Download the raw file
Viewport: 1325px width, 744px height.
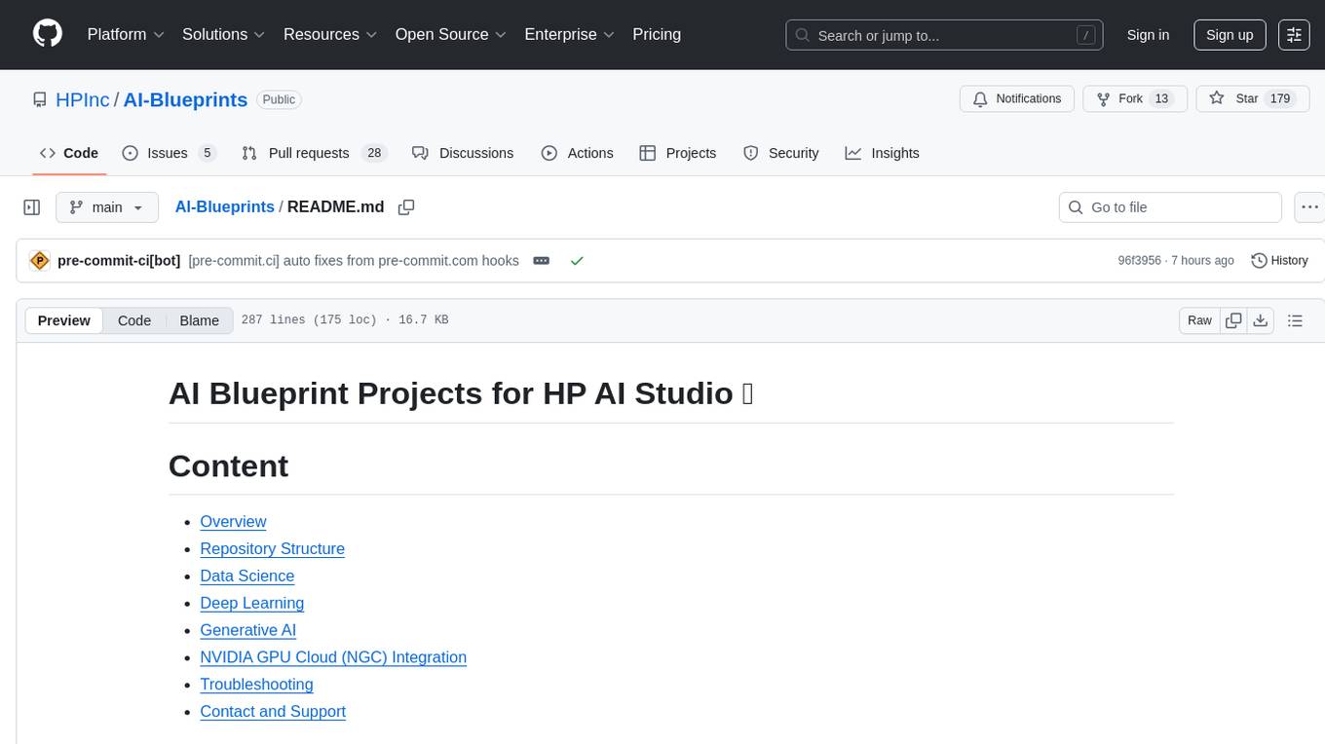1261,320
